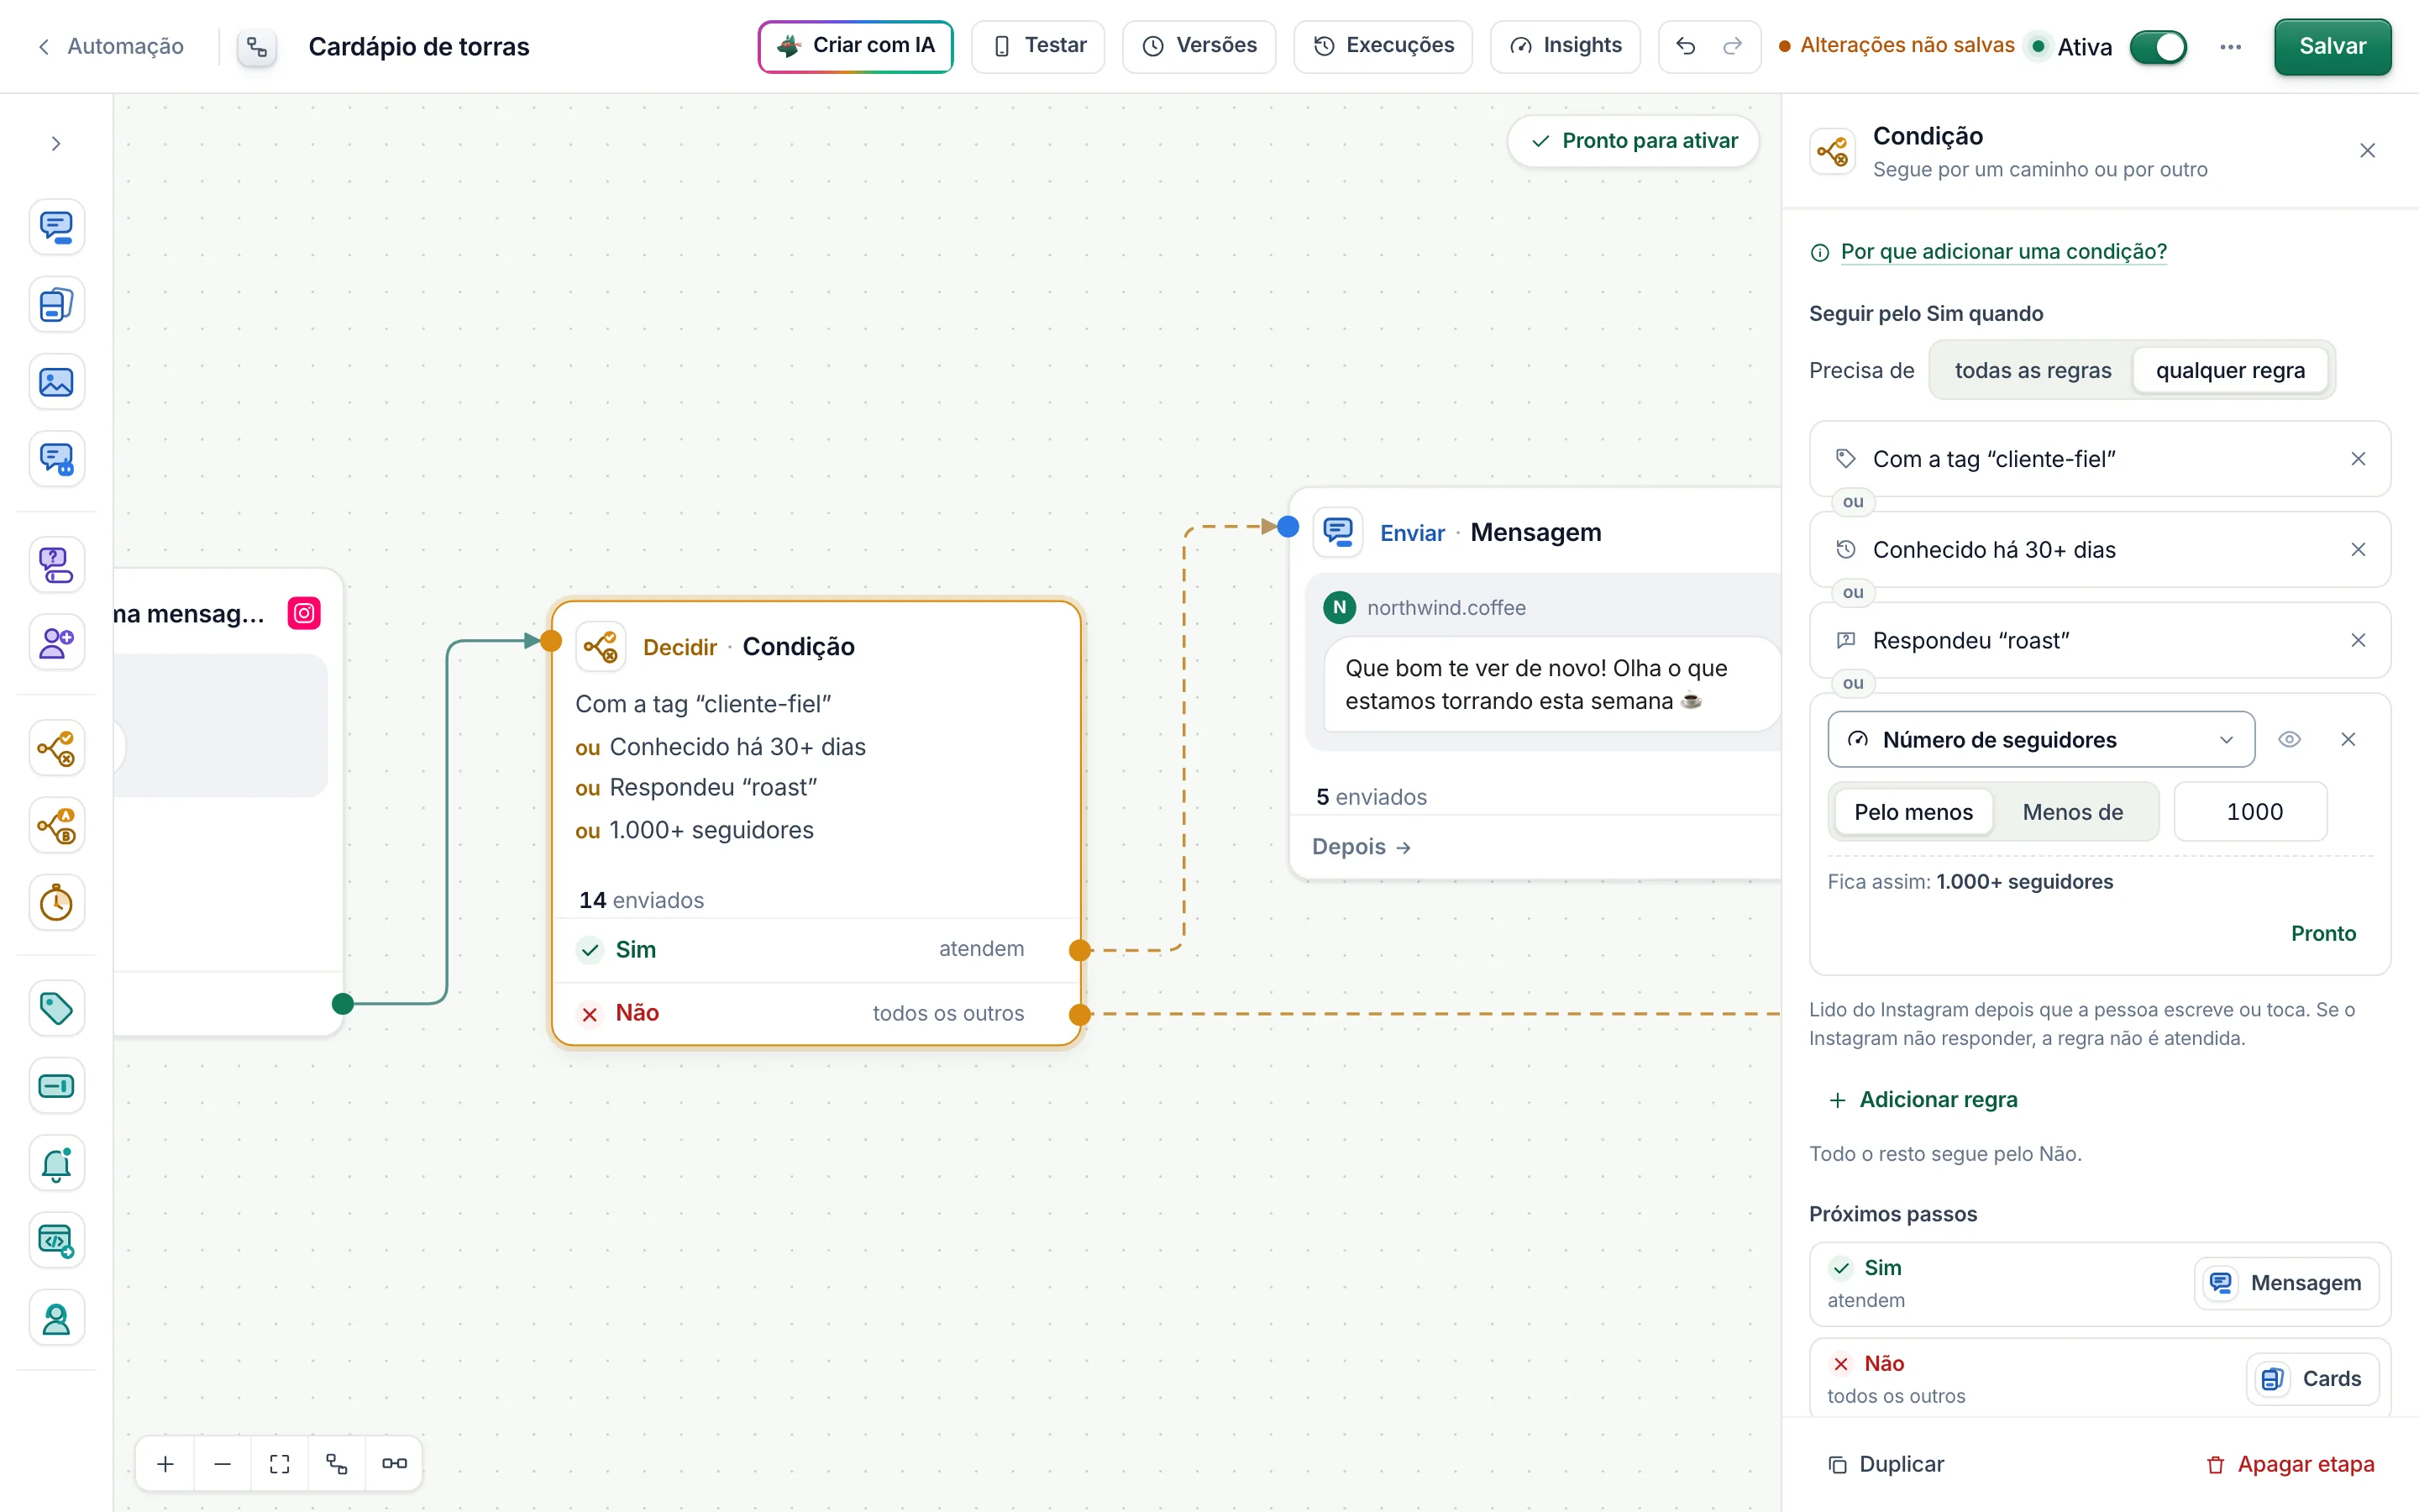This screenshot has height=1512, width=2419.
Task: Remove the 'Com a tag cliente-fiel' rule
Action: 2358,459
